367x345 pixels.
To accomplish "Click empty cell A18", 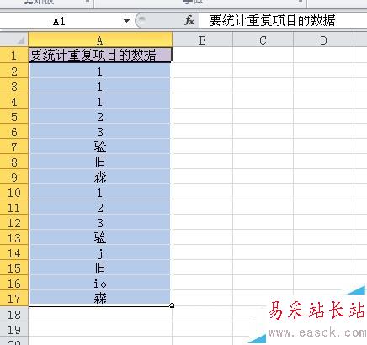I will point(100,314).
